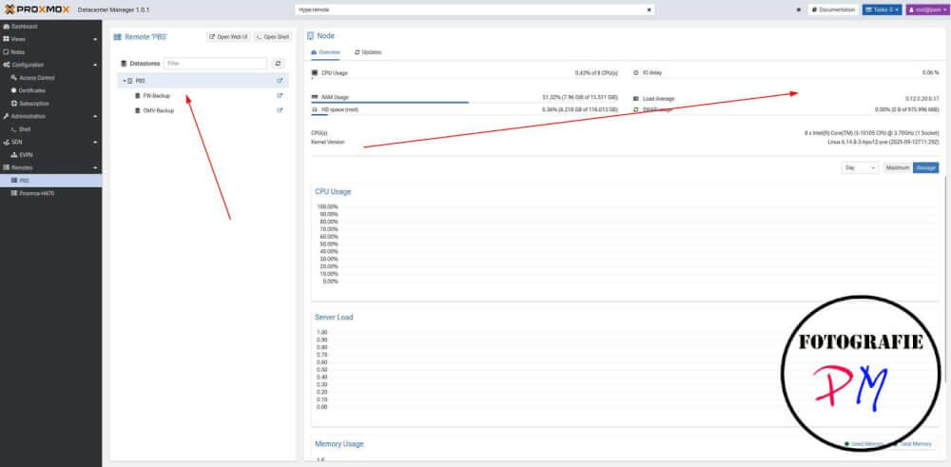The height and width of the screenshot is (467, 951).
Task: Open the Day timeframe dropdown
Action: pyautogui.click(x=860, y=168)
